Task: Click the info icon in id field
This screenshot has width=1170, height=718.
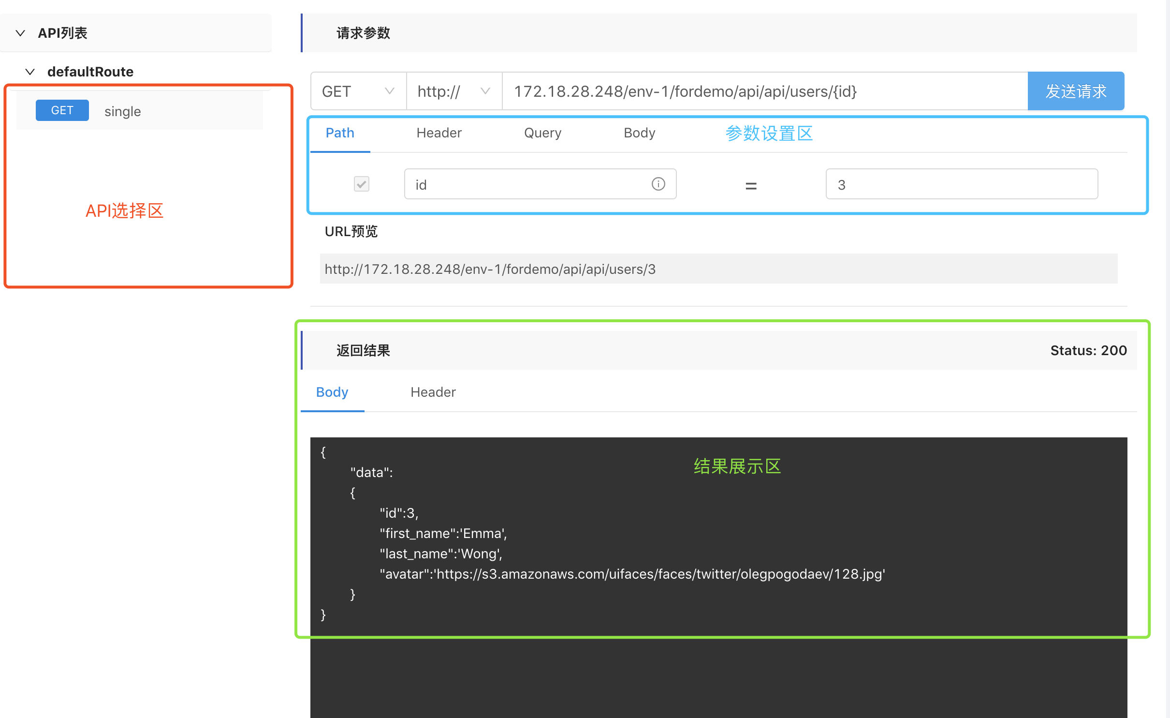Action: 658,184
